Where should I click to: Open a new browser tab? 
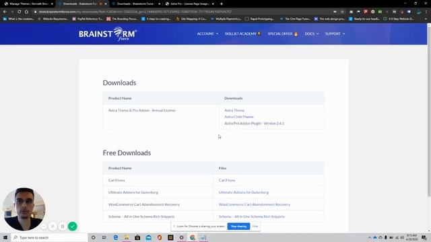(222, 4)
